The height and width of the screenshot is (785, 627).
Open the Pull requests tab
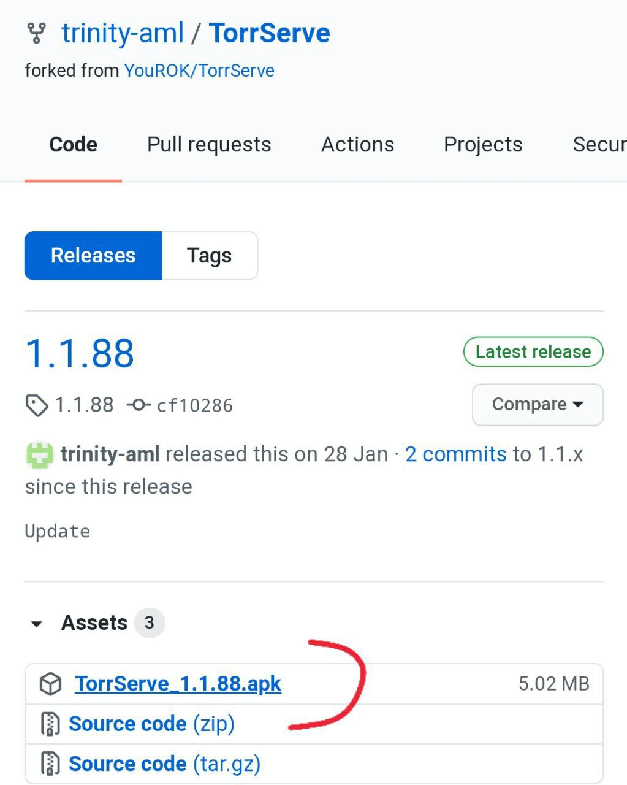click(x=209, y=144)
